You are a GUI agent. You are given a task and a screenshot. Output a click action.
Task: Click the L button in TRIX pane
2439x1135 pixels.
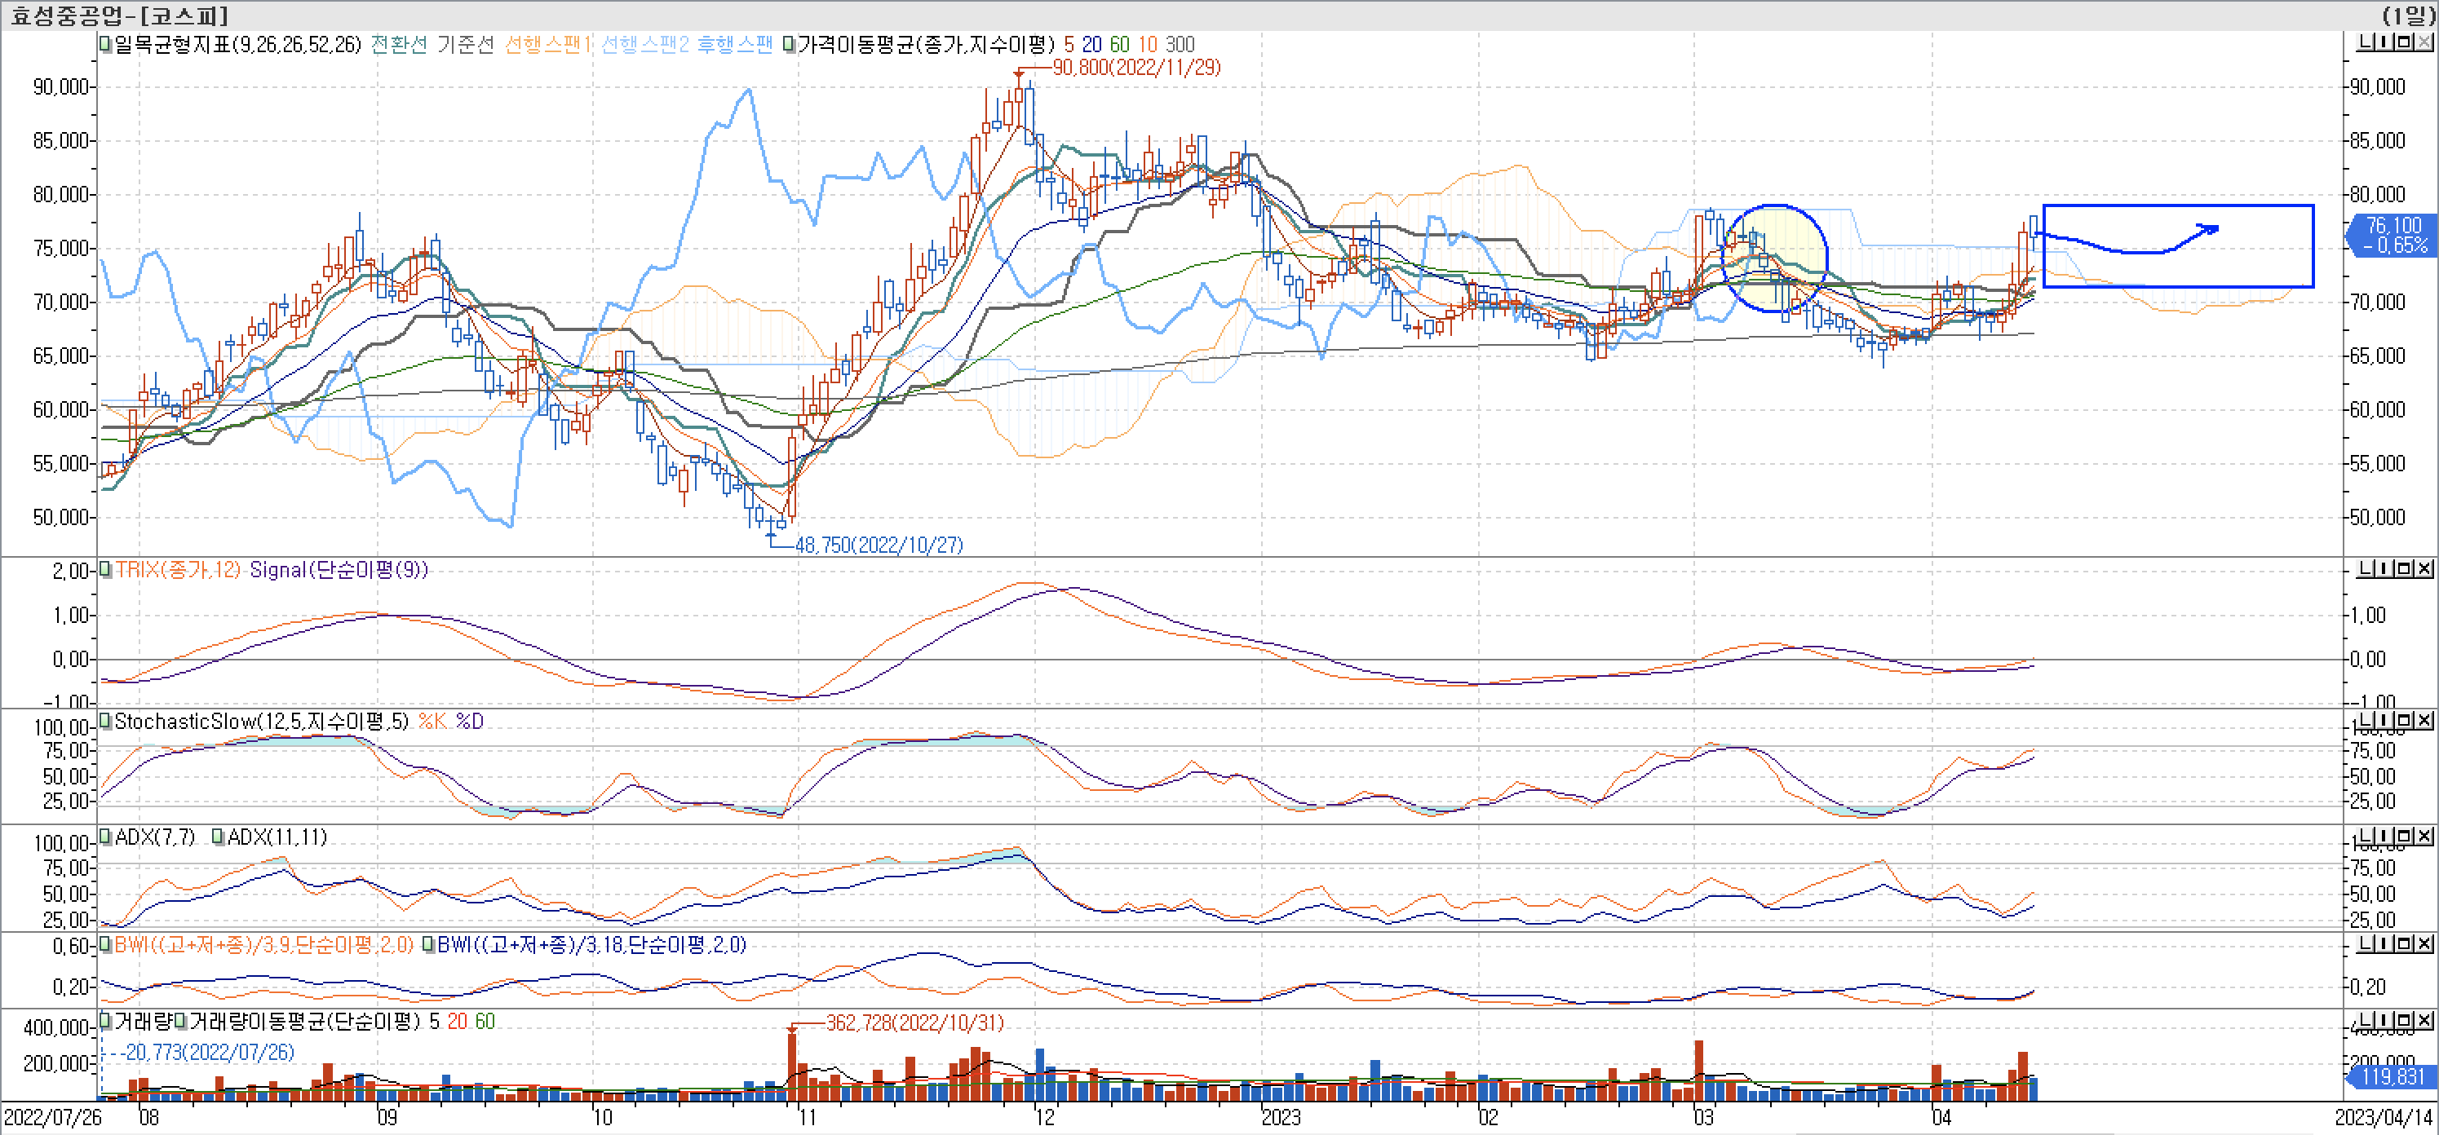(2366, 568)
